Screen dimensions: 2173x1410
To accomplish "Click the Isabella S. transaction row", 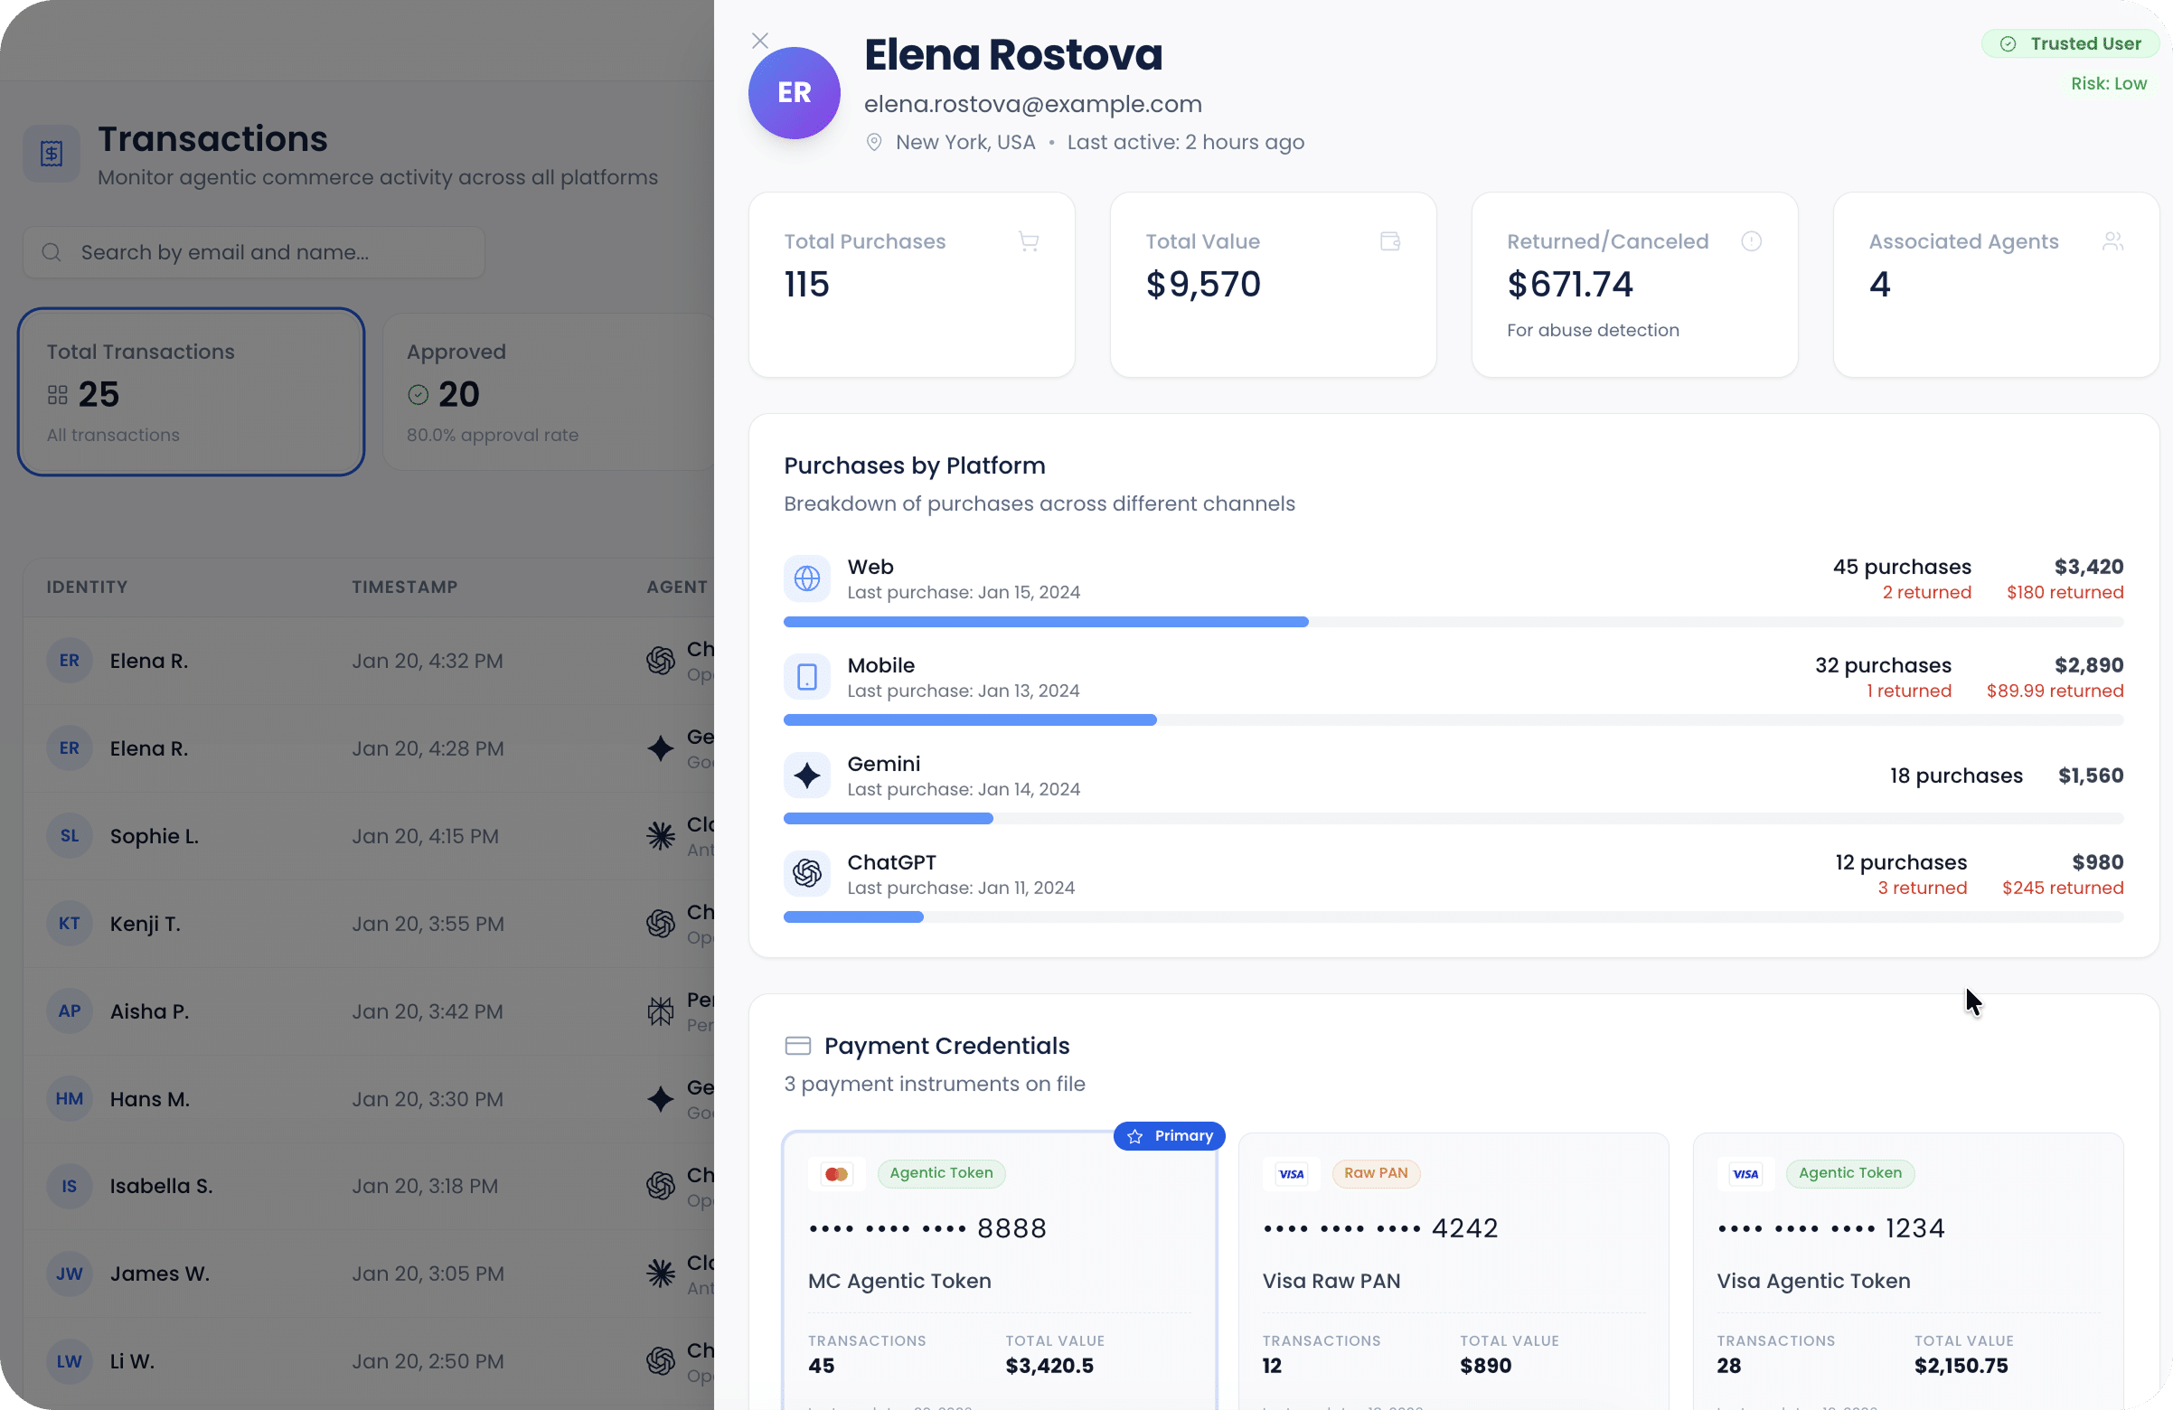I will coord(369,1186).
